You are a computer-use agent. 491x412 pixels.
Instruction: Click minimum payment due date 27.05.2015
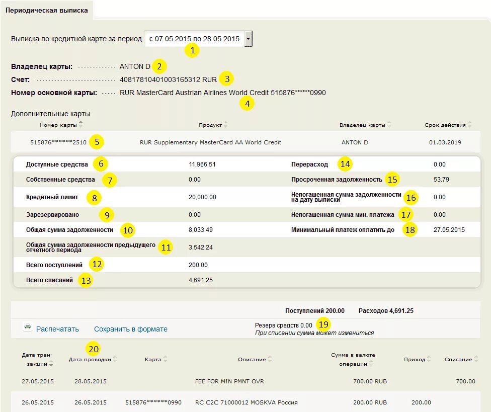(x=449, y=230)
